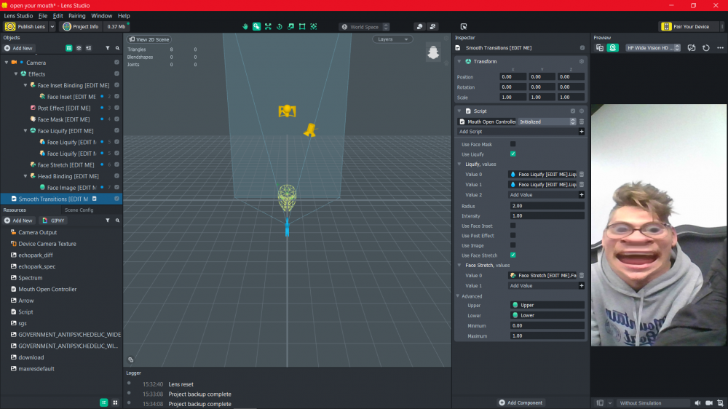Click the Snapchat ghost icon in the viewport
This screenshot has height=409, width=728.
pos(433,52)
